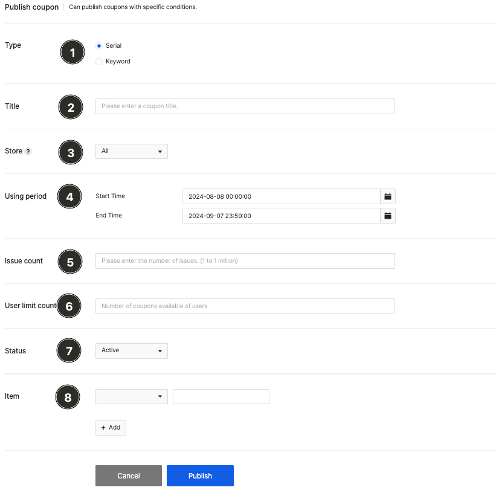Image resolution: width=496 pixels, height=499 pixels.
Task: Click the Status label
Action: (x=15, y=351)
